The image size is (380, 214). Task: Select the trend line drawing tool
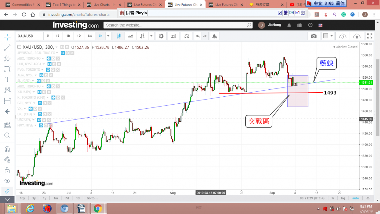point(7,48)
